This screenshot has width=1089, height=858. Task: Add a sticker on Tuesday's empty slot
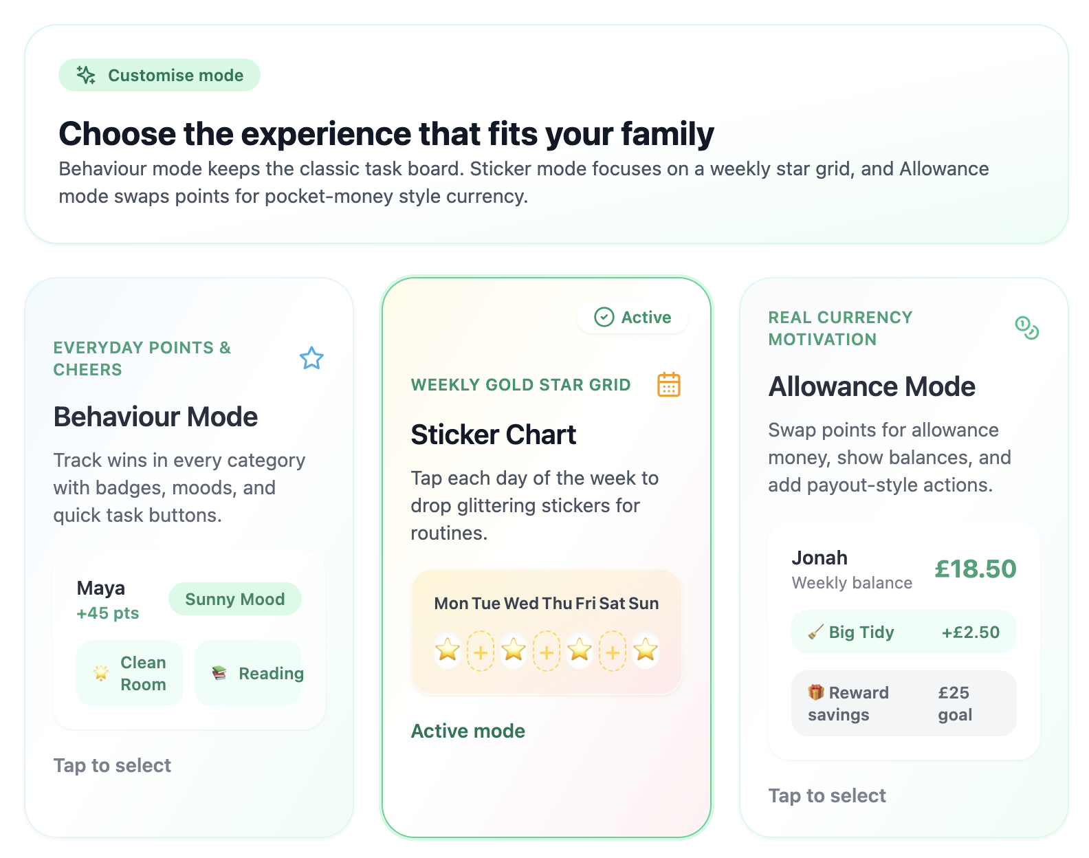pos(480,652)
